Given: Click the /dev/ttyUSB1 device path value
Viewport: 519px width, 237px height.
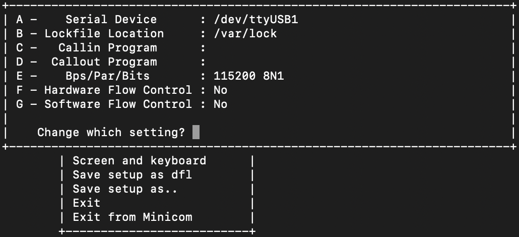Looking at the screenshot, I should 259,20.
